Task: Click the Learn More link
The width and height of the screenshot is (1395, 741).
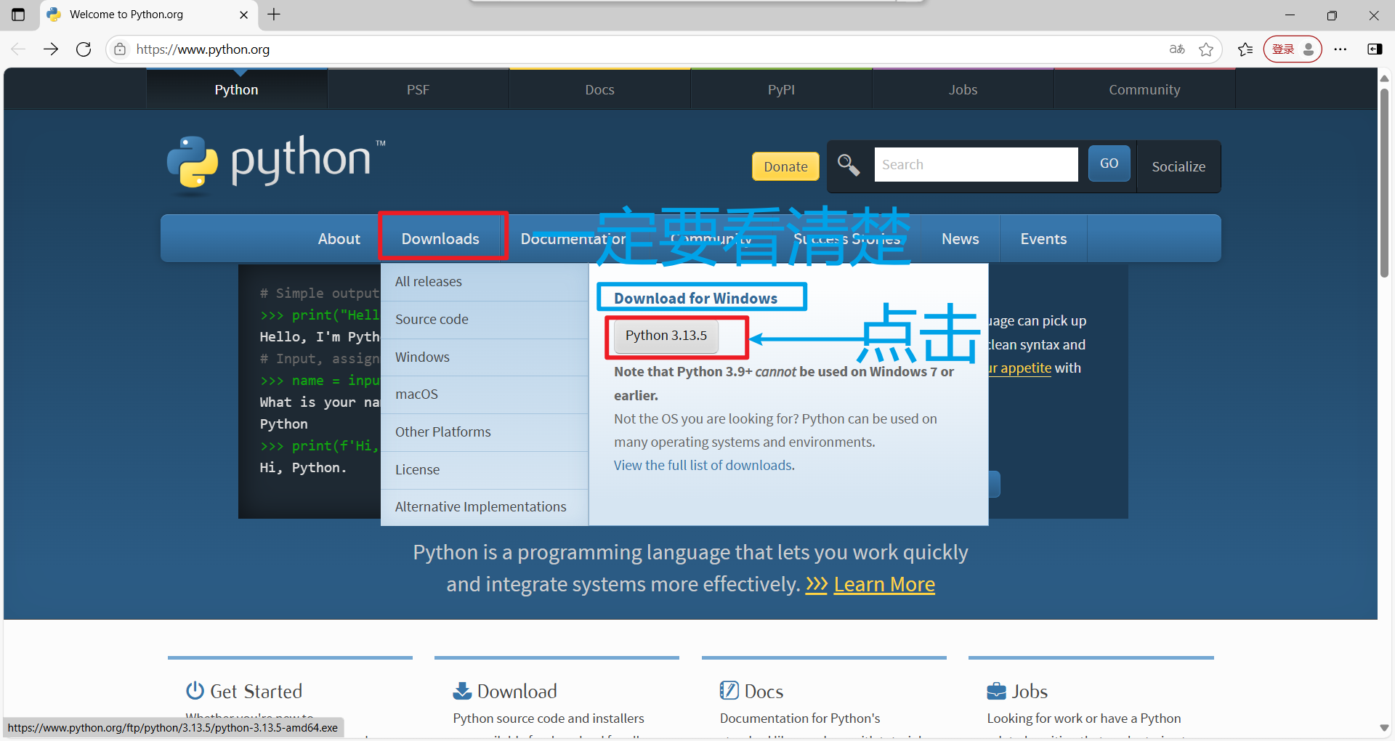Action: click(884, 584)
